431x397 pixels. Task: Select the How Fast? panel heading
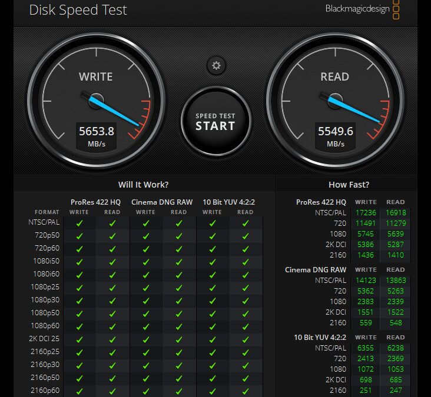click(349, 185)
